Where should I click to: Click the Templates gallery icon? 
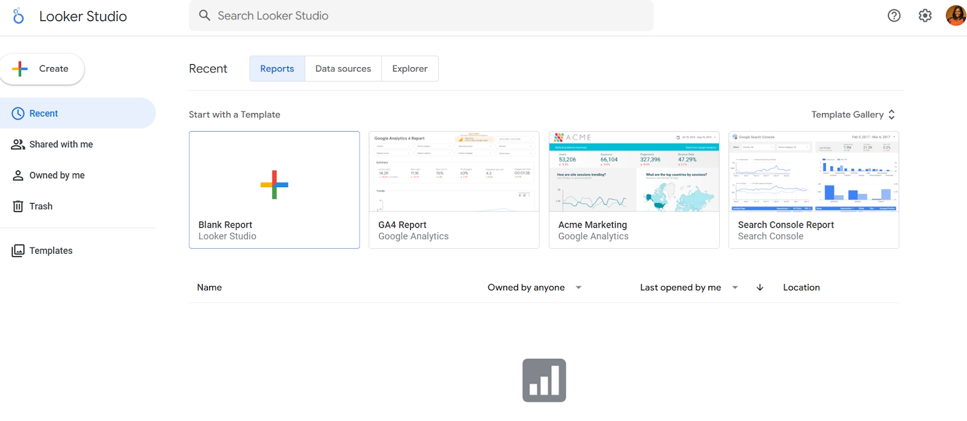coord(18,251)
